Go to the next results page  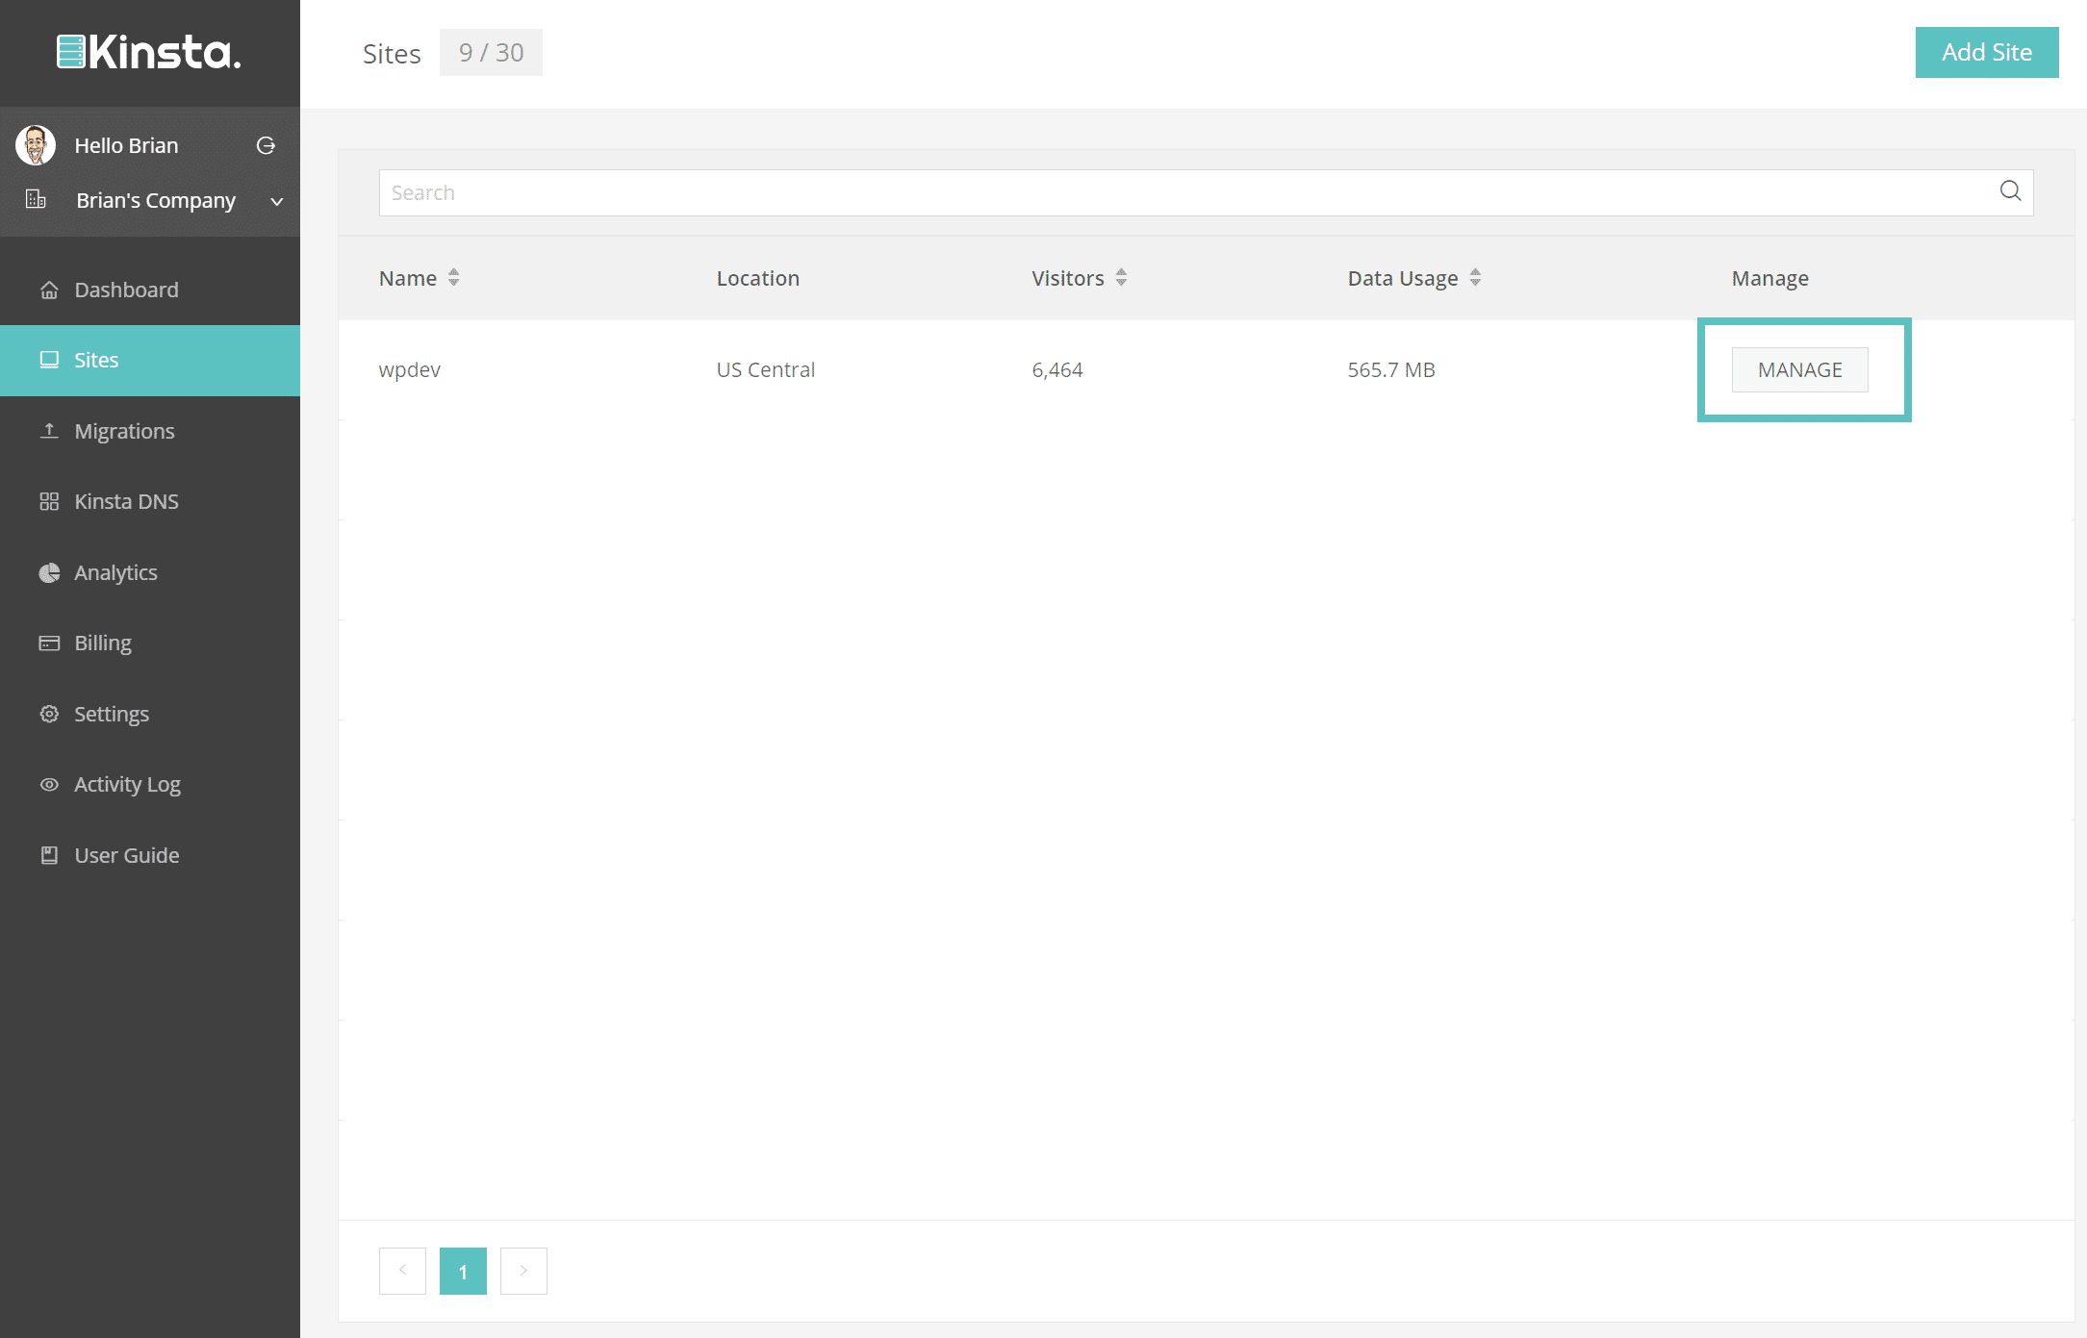523,1271
